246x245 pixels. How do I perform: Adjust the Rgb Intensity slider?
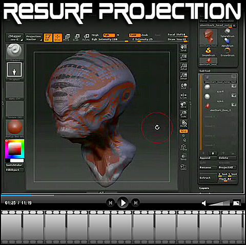[110, 40]
